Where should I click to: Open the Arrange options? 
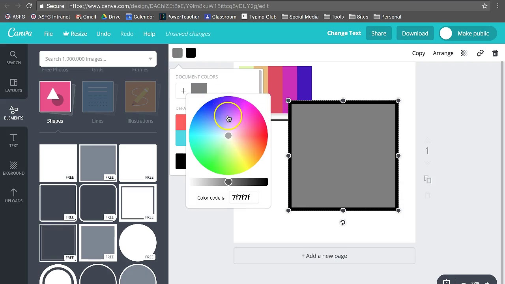click(x=443, y=53)
